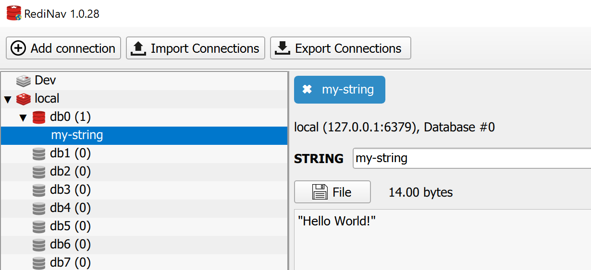This screenshot has width=591, height=270.
Task: Click the Add connection button
Action: (x=63, y=48)
